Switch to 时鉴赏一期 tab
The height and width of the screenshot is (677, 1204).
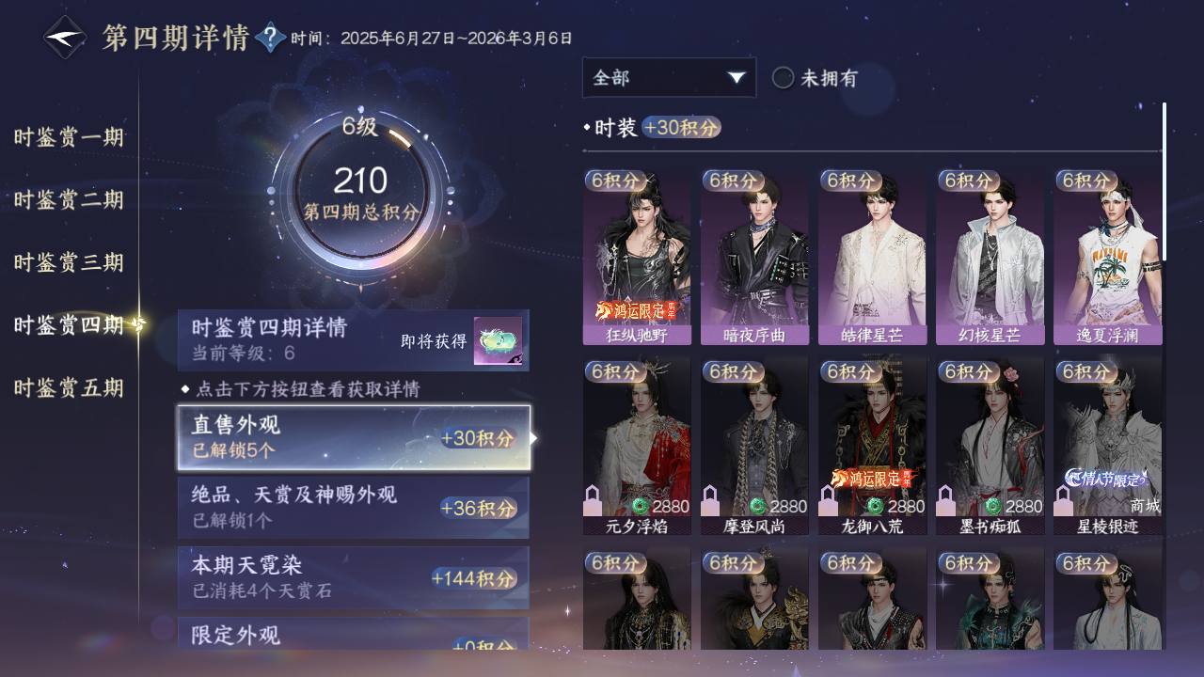[69, 137]
